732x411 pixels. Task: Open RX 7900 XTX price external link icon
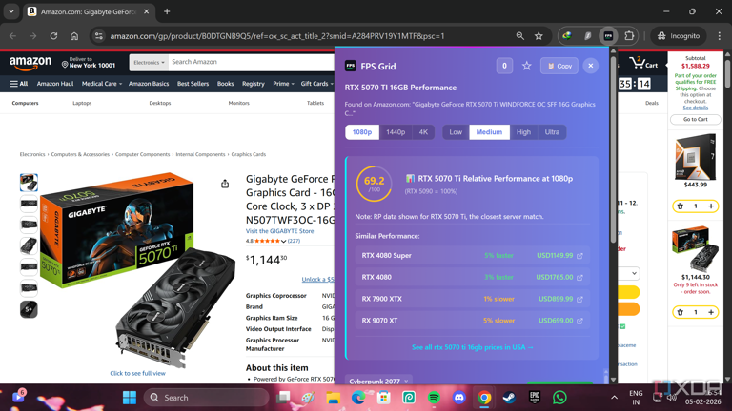[x=579, y=299]
